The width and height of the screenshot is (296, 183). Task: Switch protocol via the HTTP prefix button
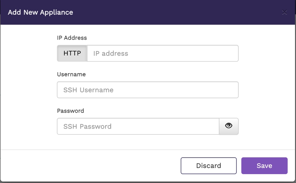point(72,53)
